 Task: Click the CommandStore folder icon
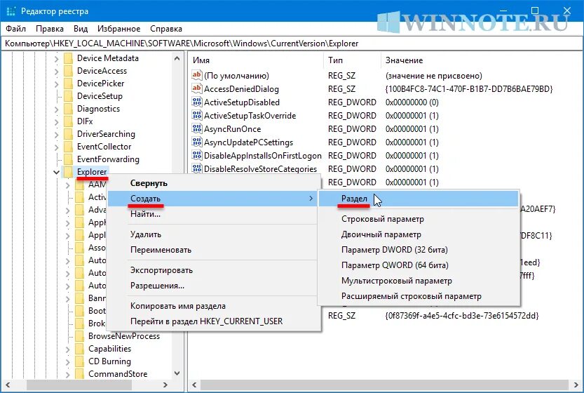pyautogui.click(x=80, y=374)
